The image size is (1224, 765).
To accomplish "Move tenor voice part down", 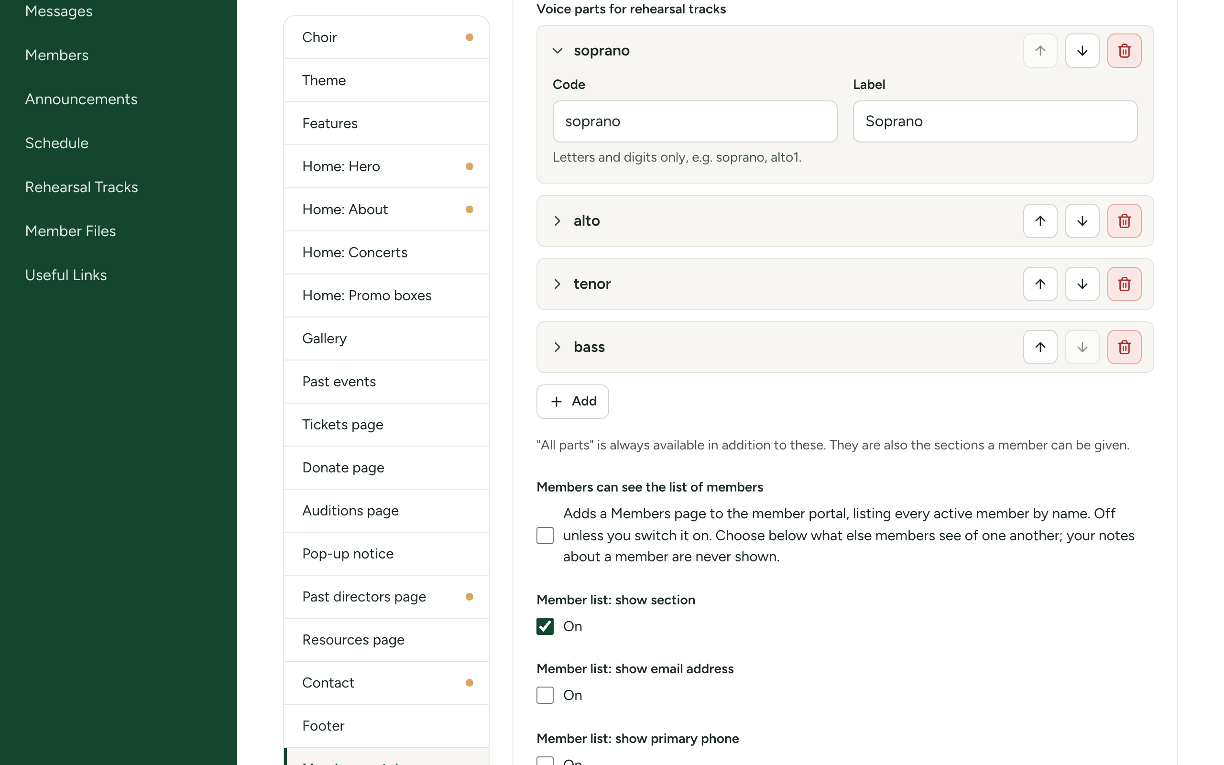I will (x=1082, y=284).
